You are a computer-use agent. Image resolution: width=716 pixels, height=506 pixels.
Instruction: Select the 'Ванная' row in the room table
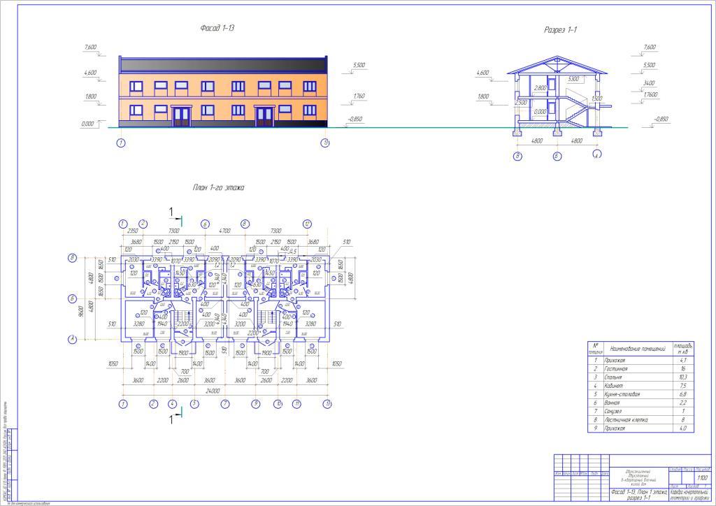click(640, 403)
